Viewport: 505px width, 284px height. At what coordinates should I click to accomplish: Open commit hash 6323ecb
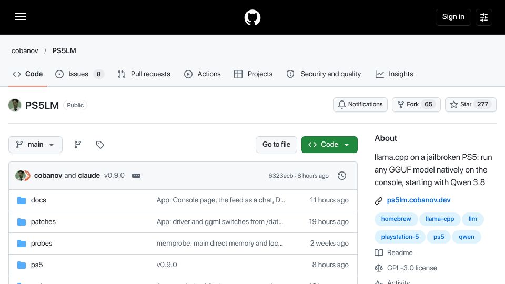pyautogui.click(x=281, y=176)
